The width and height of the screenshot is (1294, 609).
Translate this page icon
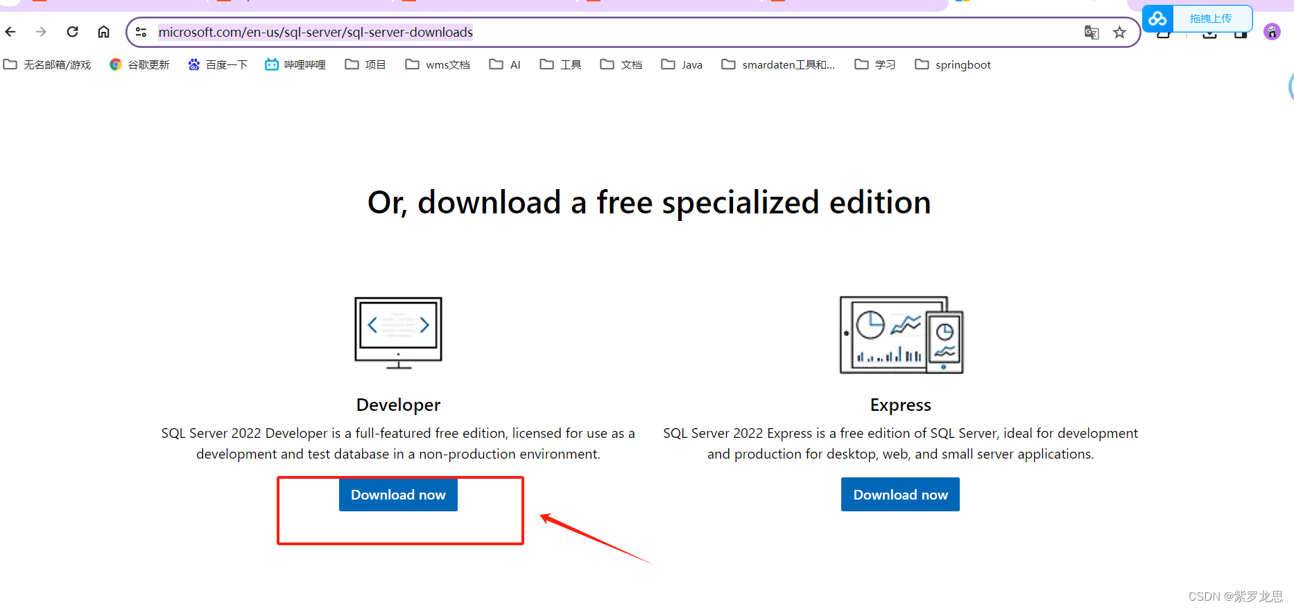pos(1092,32)
